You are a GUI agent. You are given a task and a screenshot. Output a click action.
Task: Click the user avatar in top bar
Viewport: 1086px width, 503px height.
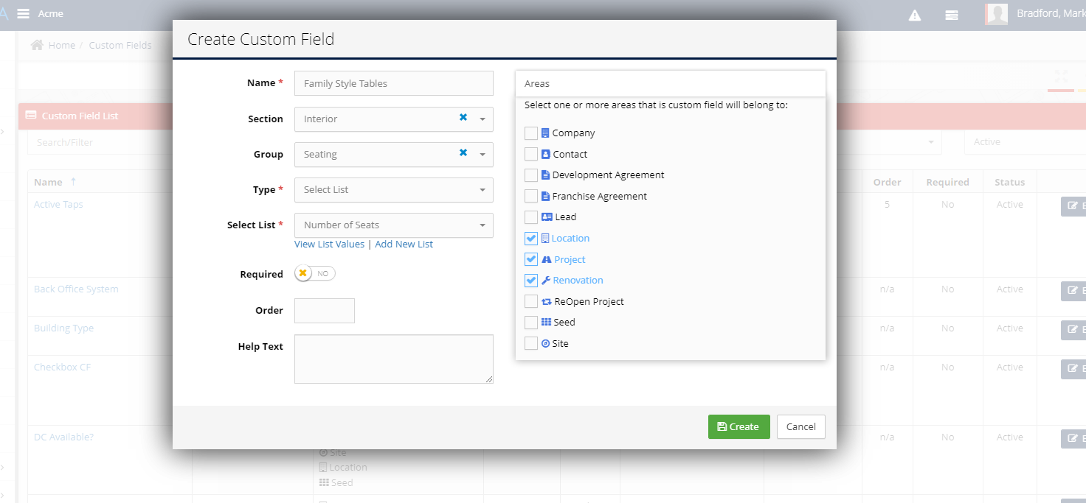997,14
